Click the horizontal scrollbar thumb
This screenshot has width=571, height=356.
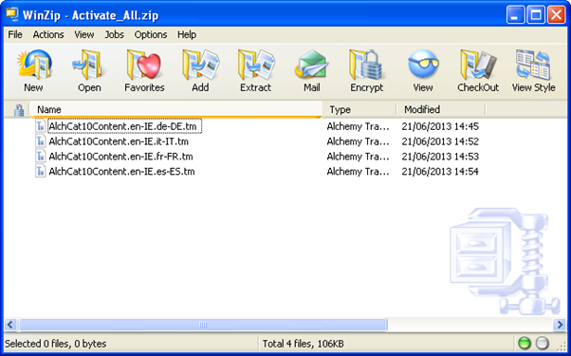(203, 325)
